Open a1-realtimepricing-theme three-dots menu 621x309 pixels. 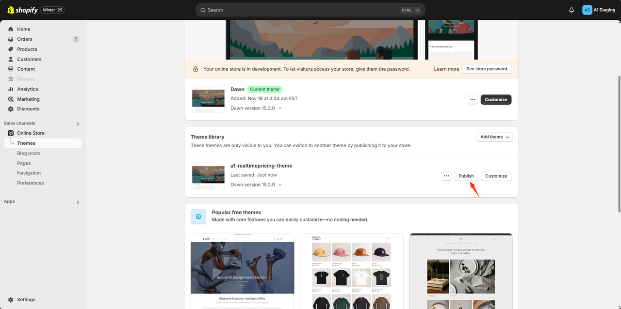[446, 176]
